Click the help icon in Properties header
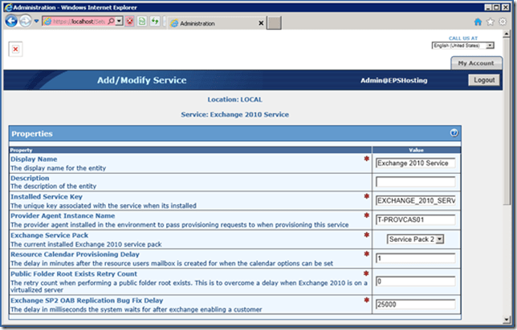The height and width of the screenshot is (330, 517). point(454,133)
